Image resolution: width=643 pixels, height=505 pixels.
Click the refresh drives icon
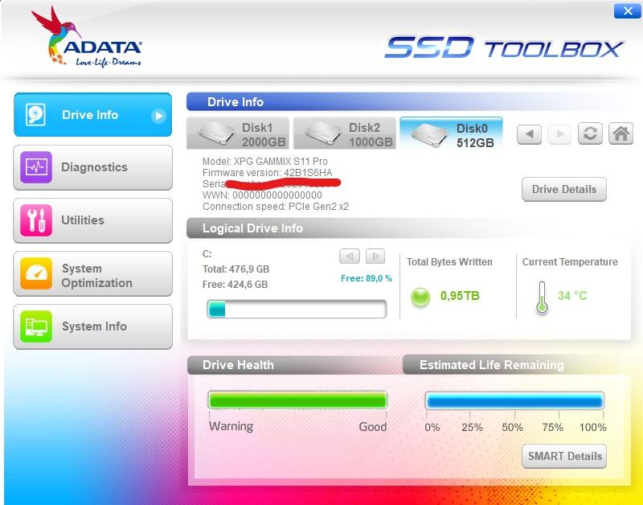[x=590, y=133]
